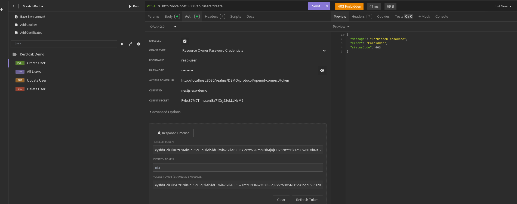This screenshot has height=204, width=517.
Task: Click the statusCode value 403 in JSON
Action: pos(378,48)
